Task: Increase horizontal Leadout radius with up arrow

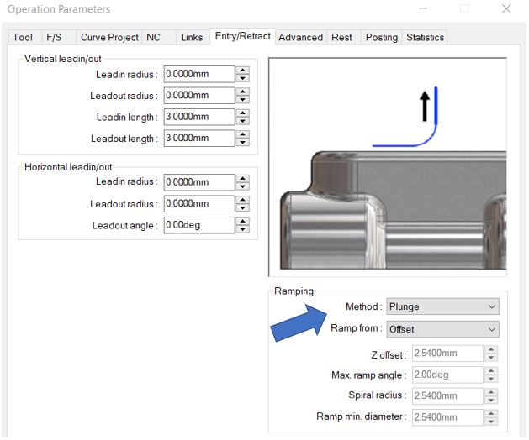Action: click(x=242, y=200)
